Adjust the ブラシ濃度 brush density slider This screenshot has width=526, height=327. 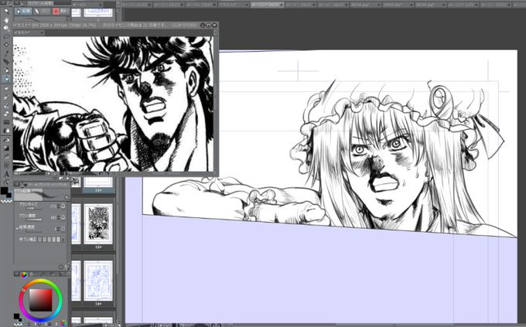click(x=34, y=220)
